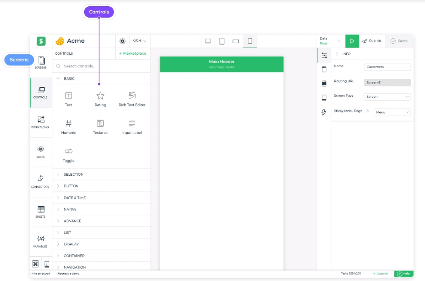This screenshot has width=425, height=281.
Task: Click the Search controls field
Action: 101,66
